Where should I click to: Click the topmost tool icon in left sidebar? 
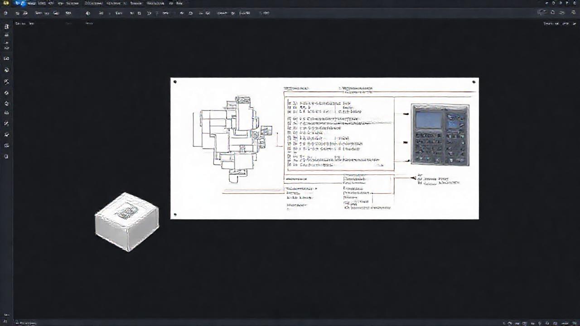(x=6, y=26)
